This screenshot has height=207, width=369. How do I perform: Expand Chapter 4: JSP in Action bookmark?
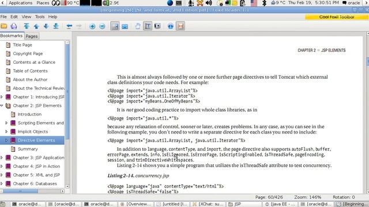[x=2, y=166]
